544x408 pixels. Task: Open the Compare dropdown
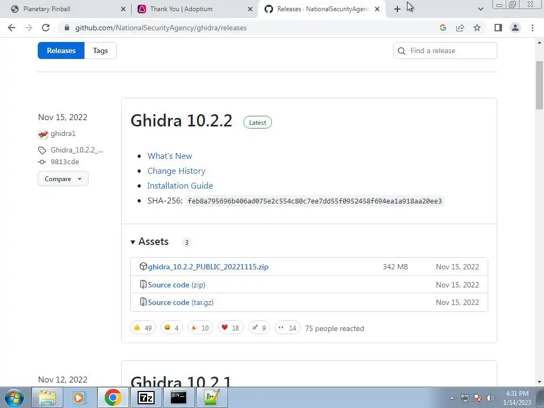click(63, 178)
